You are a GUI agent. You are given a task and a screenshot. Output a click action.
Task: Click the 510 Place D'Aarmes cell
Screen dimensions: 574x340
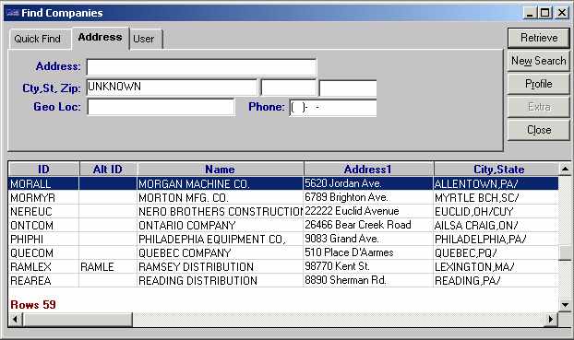tap(368, 253)
